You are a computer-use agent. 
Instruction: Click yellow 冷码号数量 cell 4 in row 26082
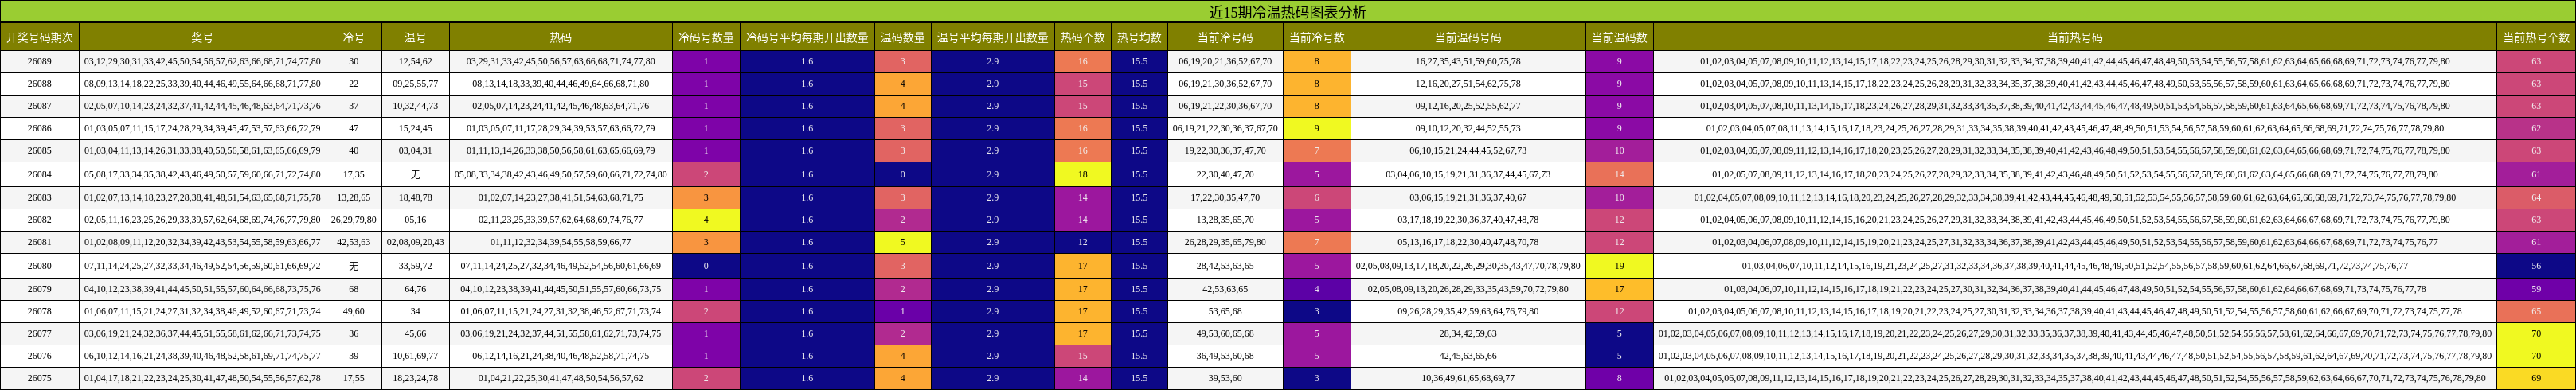[x=706, y=220]
